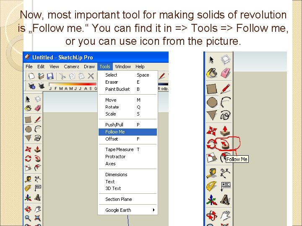Viewport: 302px width, 226px height.
Task: Choose Tape Measure in the Tools menu
Action: click(x=128, y=149)
